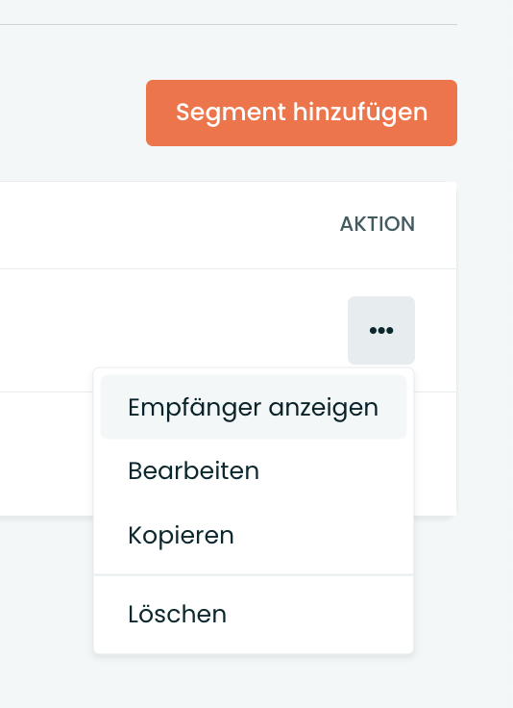Show recipients via Empfänger anzeigen

[x=254, y=407]
